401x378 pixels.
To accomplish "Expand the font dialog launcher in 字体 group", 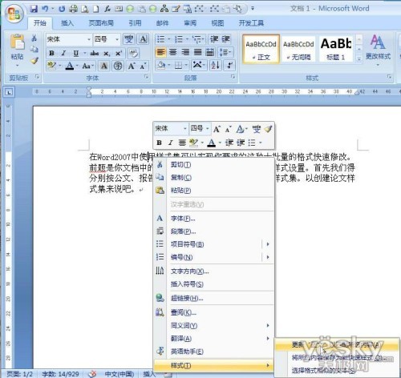I will tap(146, 77).
